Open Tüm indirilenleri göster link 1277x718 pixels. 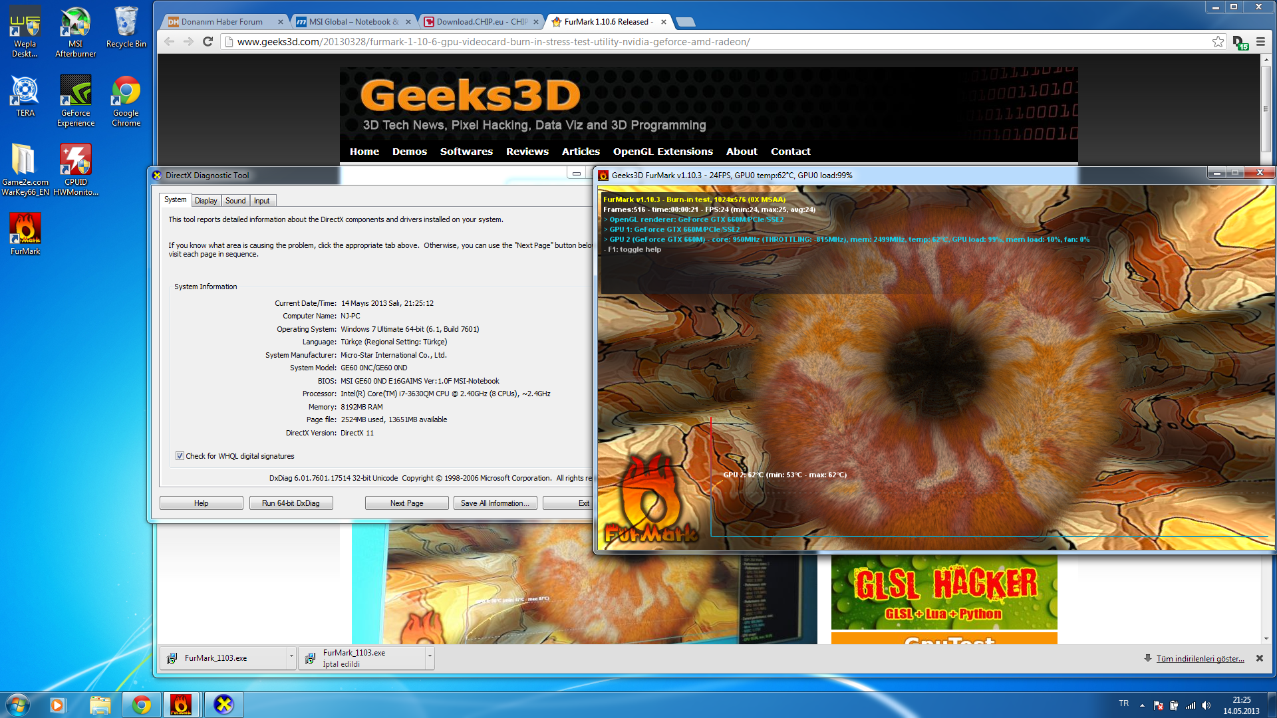pyautogui.click(x=1200, y=659)
